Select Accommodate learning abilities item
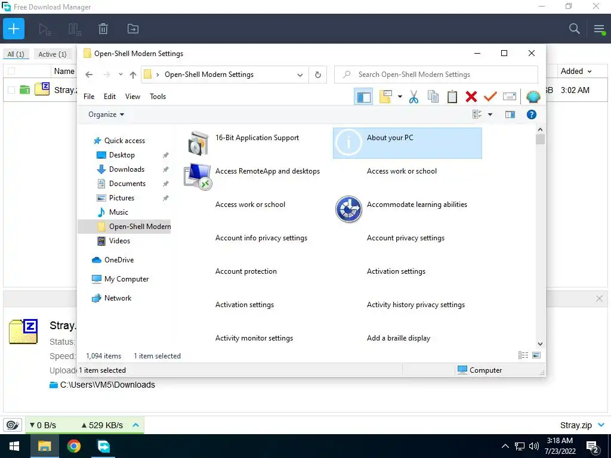Screen dimensions: 611x458 click(x=407, y=211)
